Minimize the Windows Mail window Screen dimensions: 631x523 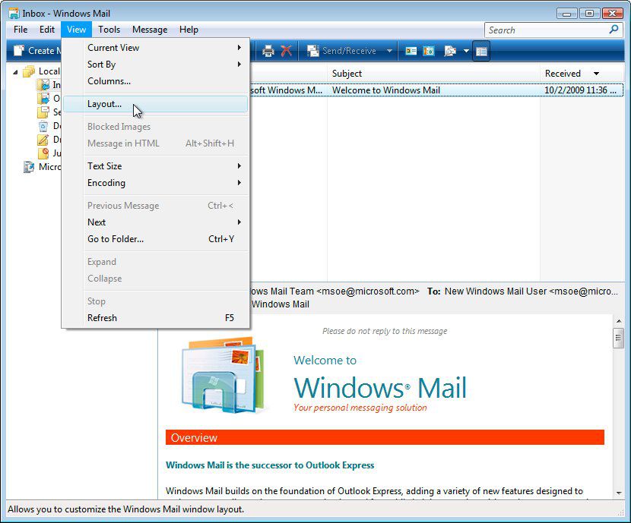pyautogui.click(x=566, y=13)
